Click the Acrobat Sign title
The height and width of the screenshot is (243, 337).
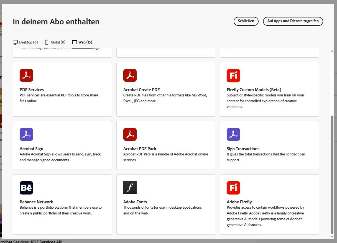click(31, 149)
